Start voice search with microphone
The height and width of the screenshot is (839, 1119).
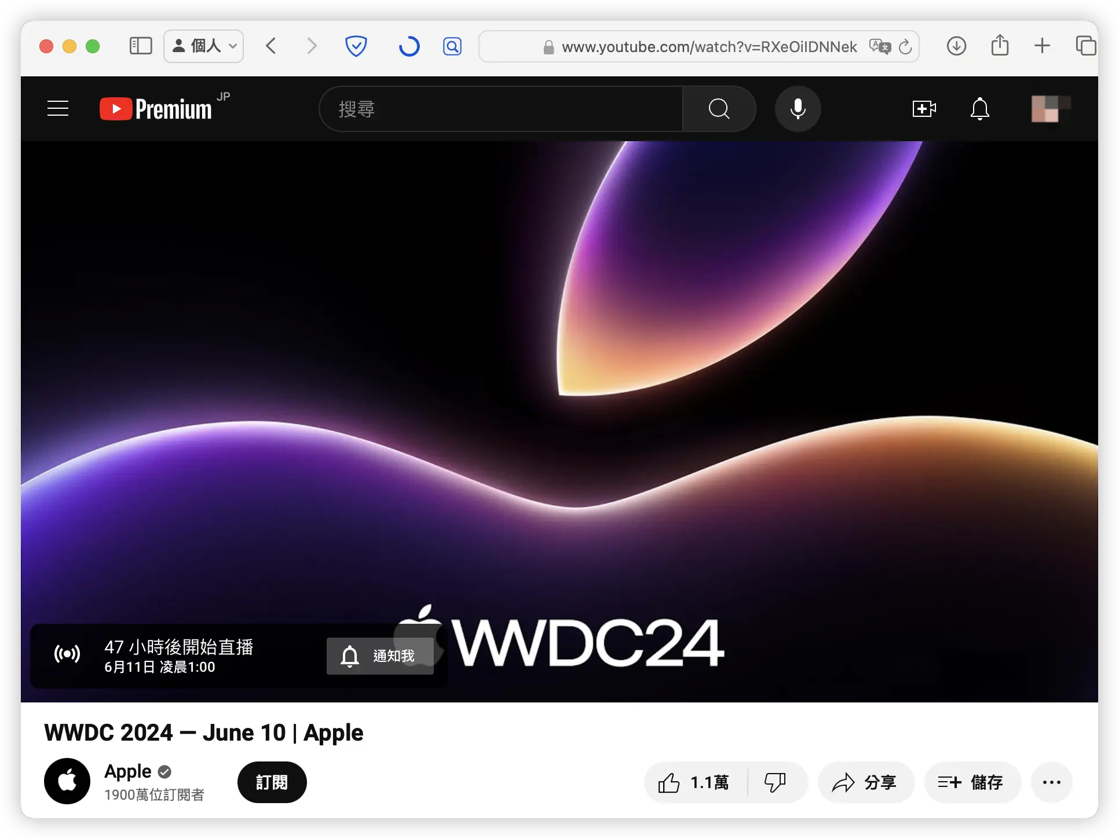(798, 109)
